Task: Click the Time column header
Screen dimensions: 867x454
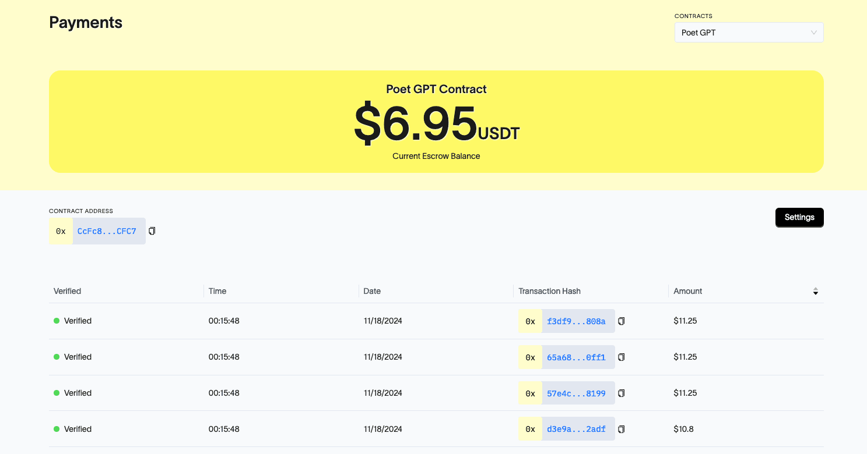Action: (x=217, y=291)
